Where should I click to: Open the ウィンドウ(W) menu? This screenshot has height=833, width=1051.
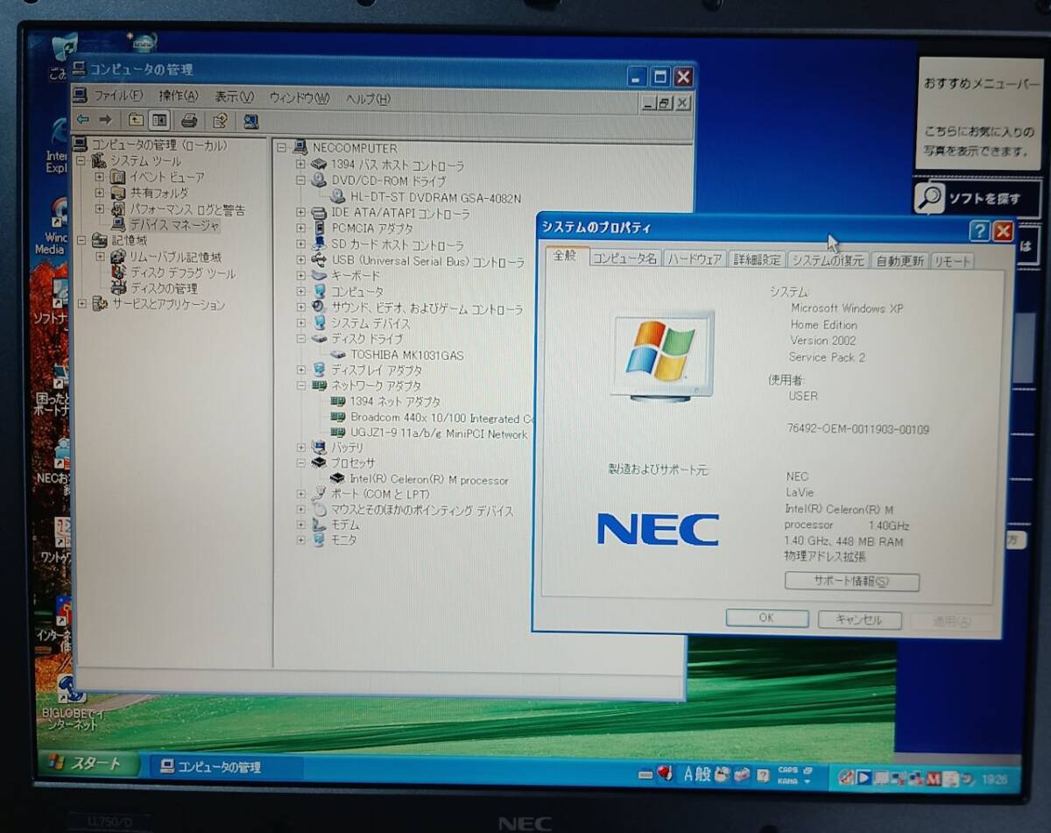click(299, 98)
